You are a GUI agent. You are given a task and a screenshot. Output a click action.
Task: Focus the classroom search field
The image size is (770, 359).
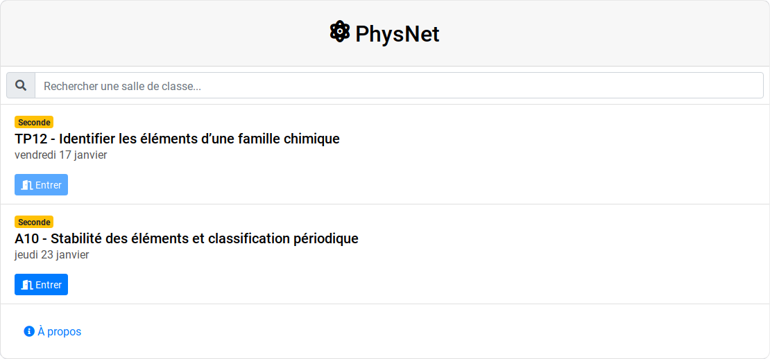click(399, 86)
